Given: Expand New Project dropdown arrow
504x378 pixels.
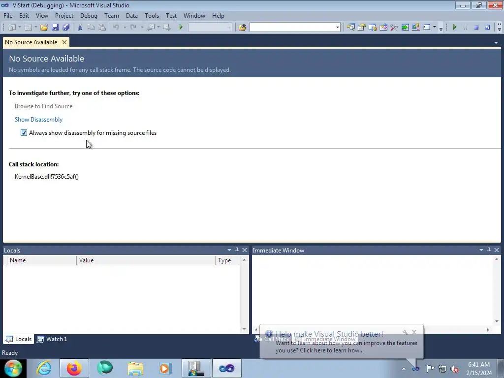Looking at the screenshot, I should coord(20,28).
